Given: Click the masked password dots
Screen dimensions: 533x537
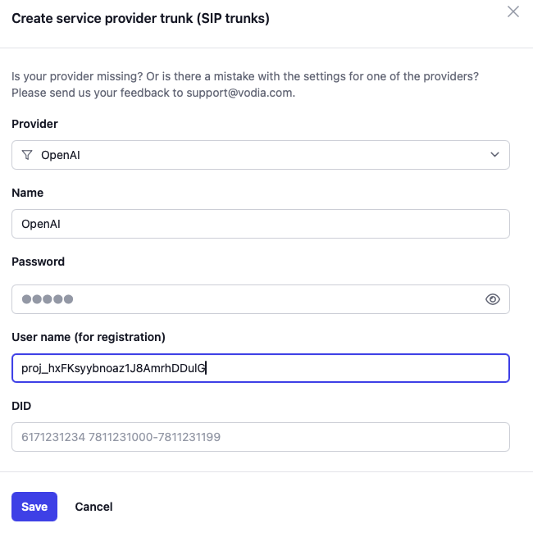Looking at the screenshot, I should tap(48, 299).
